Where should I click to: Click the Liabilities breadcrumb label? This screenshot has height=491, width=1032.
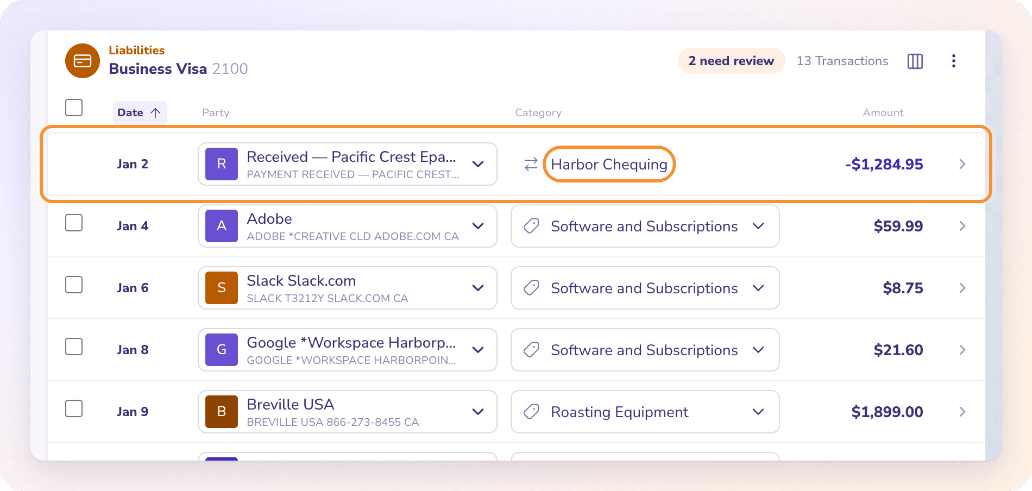point(136,50)
